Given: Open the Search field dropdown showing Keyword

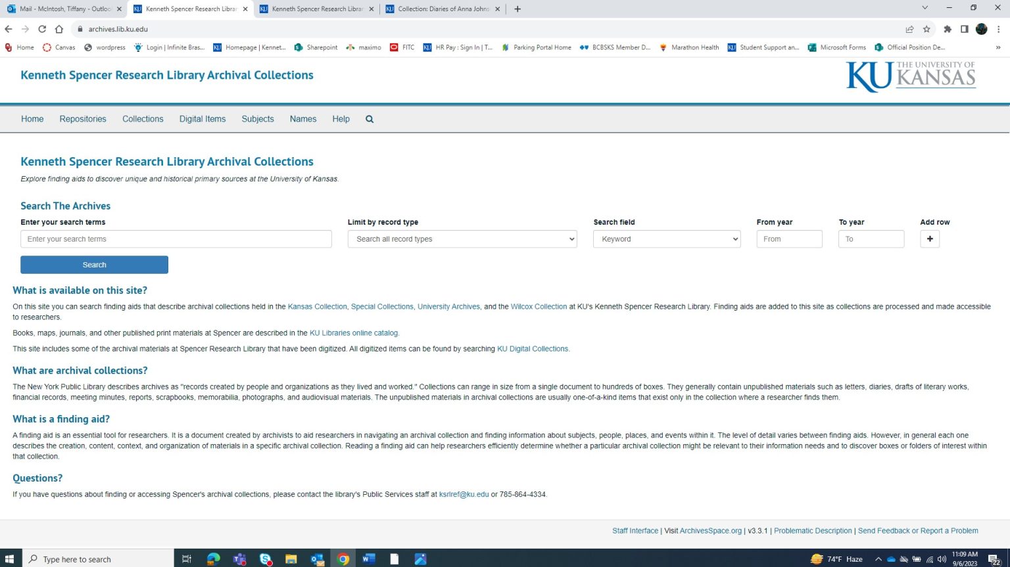Looking at the screenshot, I should (x=666, y=238).
